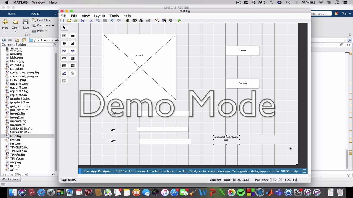Pick the Table component tool

point(73,66)
